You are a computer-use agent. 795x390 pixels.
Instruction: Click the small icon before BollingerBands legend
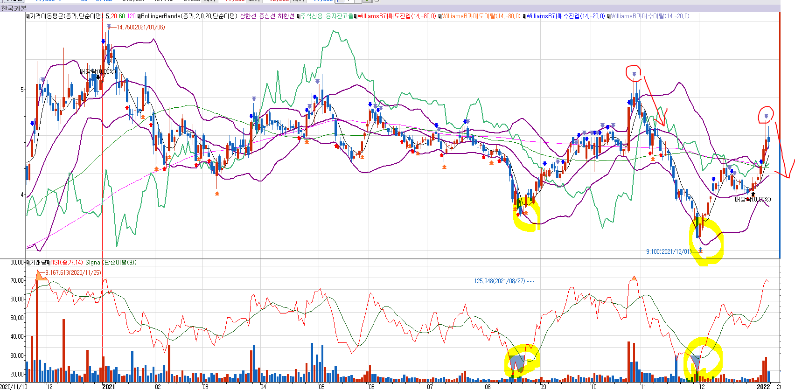(139, 16)
